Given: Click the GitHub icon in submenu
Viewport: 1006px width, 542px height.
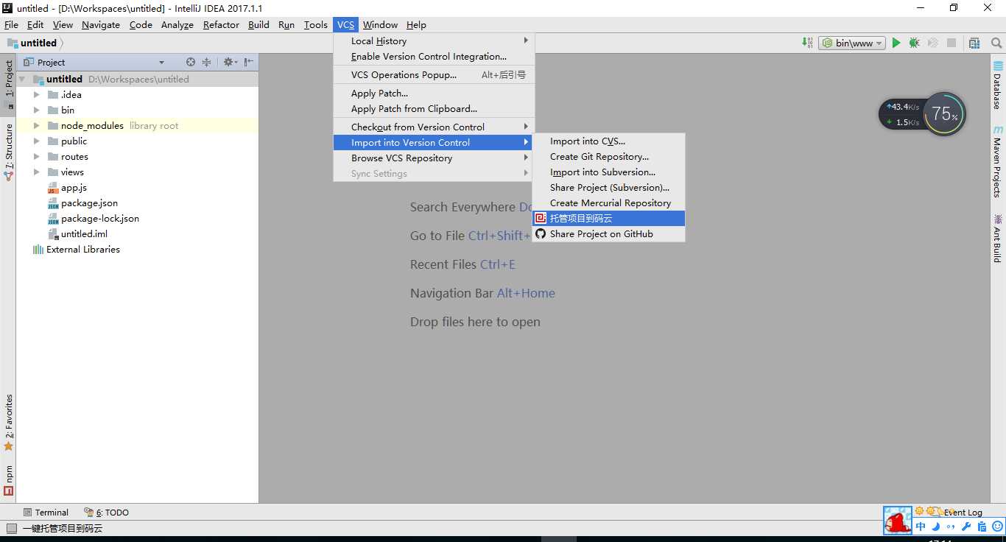Looking at the screenshot, I should click(541, 234).
